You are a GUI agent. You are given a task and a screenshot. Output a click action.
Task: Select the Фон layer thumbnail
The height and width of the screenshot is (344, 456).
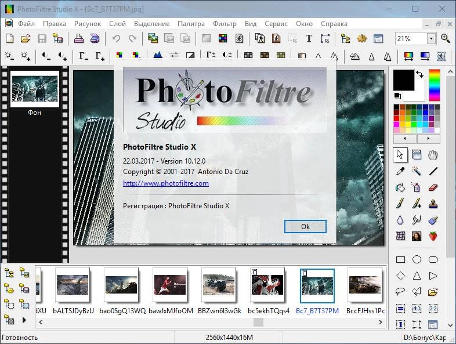(35, 89)
